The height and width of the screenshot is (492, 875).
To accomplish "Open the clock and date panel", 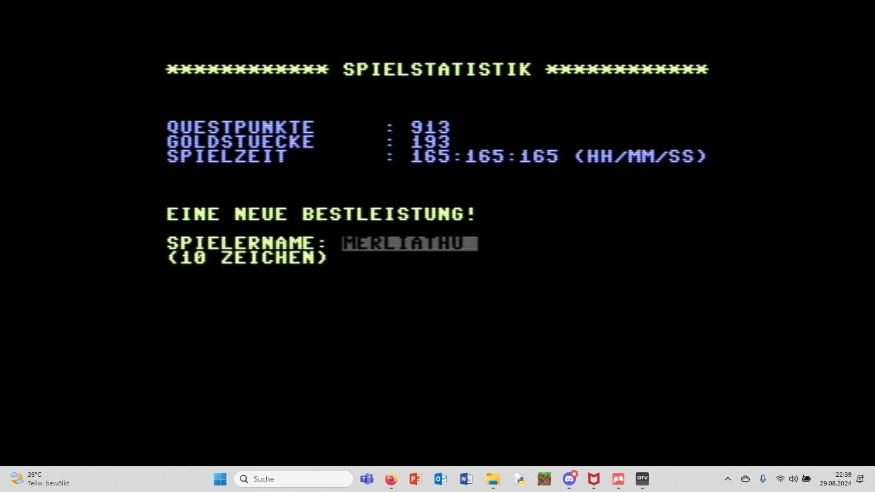I will coord(835,479).
